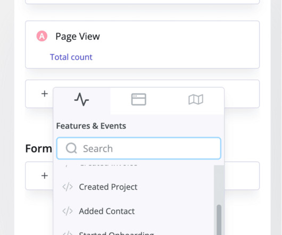Viewport: 282px width, 235px height.
Task: Click the code icon beside Started Onboarding
Action: [x=68, y=233]
